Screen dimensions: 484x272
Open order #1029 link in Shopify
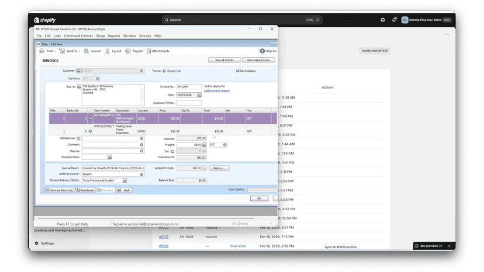(x=164, y=237)
